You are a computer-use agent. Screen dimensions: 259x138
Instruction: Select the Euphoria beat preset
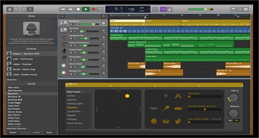pos(72,100)
